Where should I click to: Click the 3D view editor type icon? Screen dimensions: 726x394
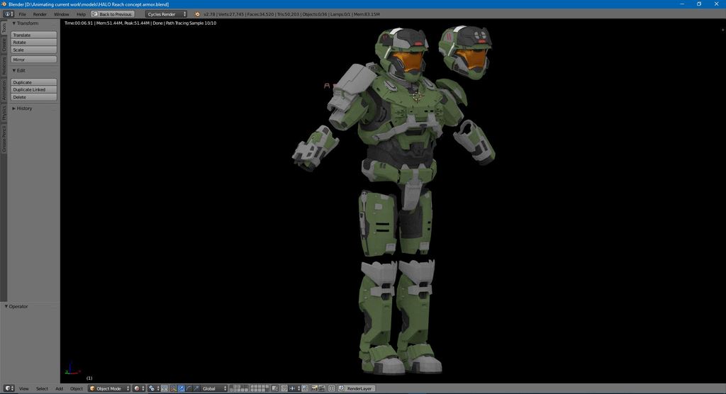click(x=9, y=388)
